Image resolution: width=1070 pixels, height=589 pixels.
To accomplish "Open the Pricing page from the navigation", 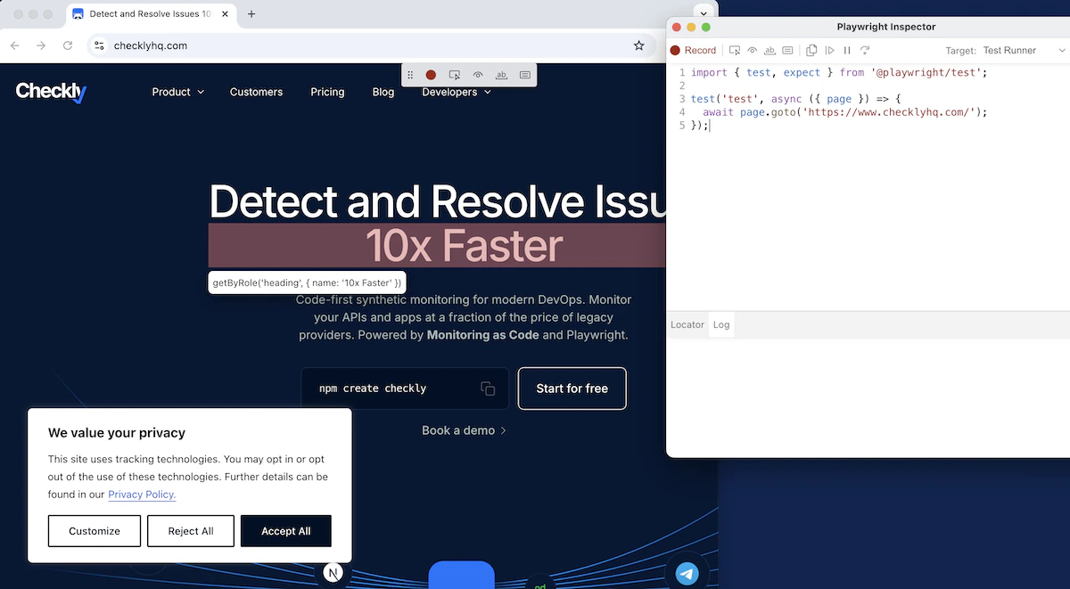I will (x=327, y=92).
